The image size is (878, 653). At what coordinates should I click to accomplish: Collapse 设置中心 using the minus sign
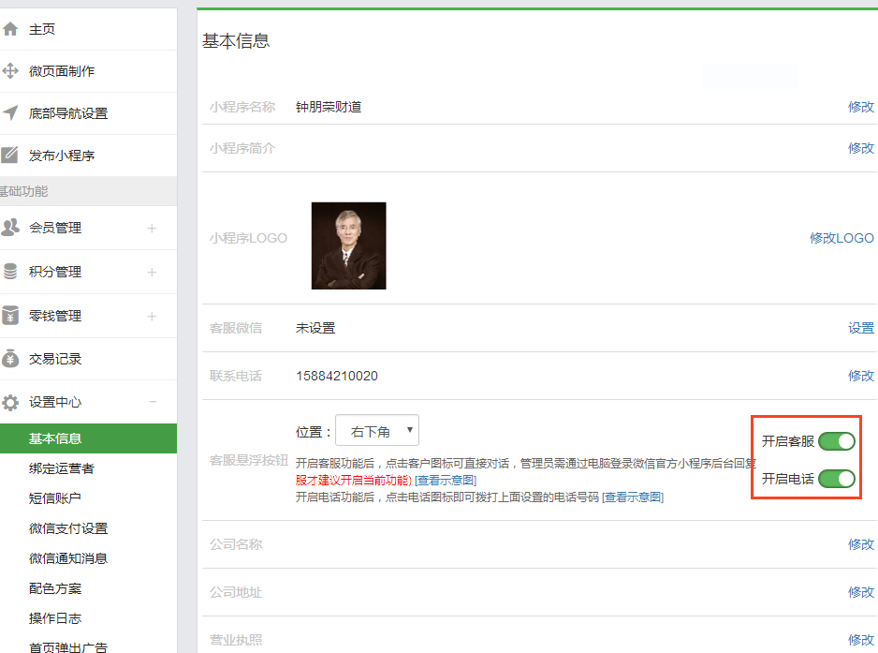click(152, 402)
